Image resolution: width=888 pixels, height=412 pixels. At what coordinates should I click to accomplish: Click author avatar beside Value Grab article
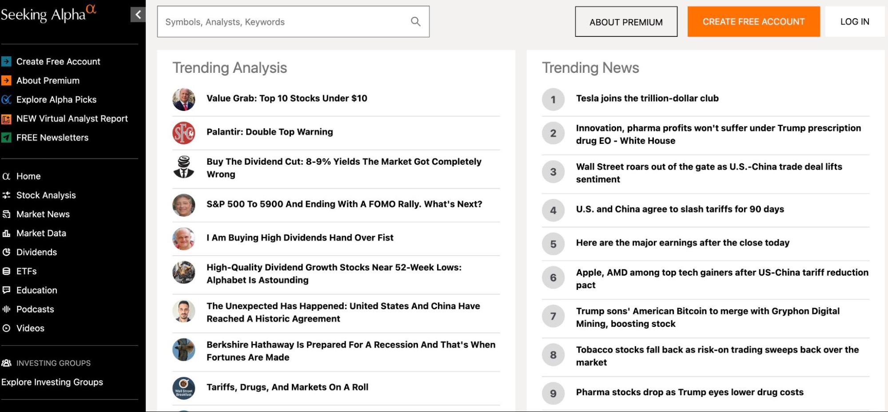[x=183, y=99]
